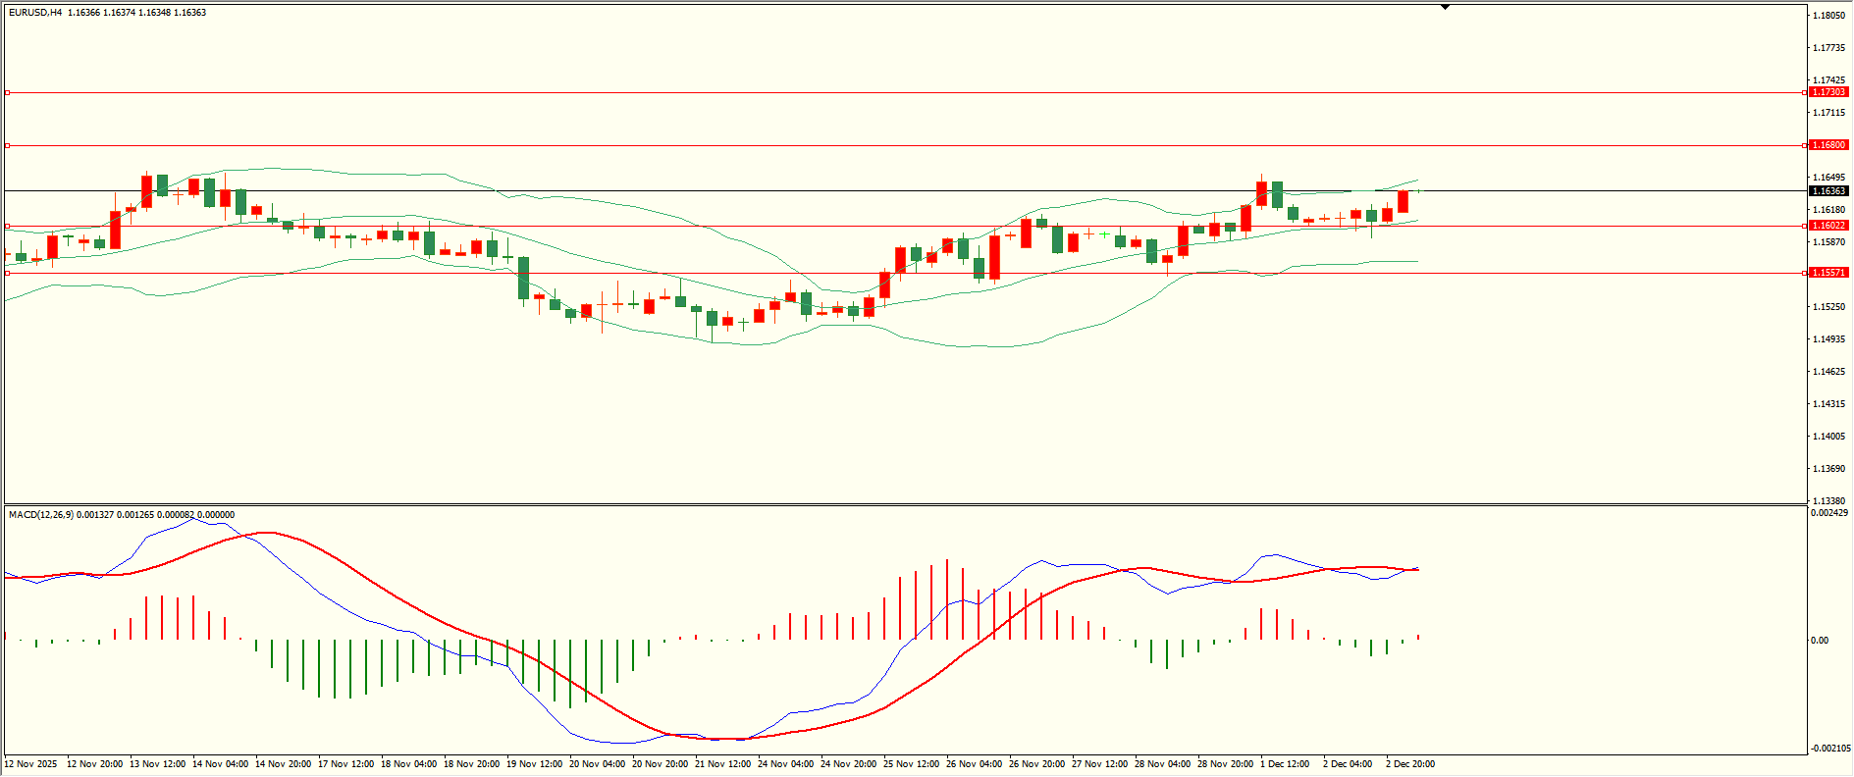Click the 0.00 level on MACD scale
The width and height of the screenshot is (1854, 777).
(1820, 641)
